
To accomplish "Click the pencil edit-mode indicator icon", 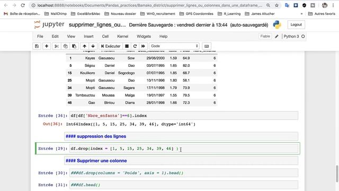I will pyautogui.click(x=276, y=37).
